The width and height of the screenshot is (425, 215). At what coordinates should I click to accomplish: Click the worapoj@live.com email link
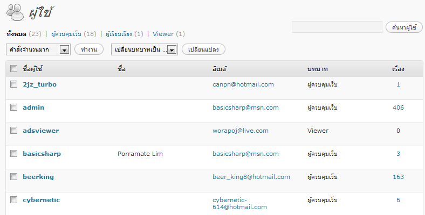coord(241,131)
